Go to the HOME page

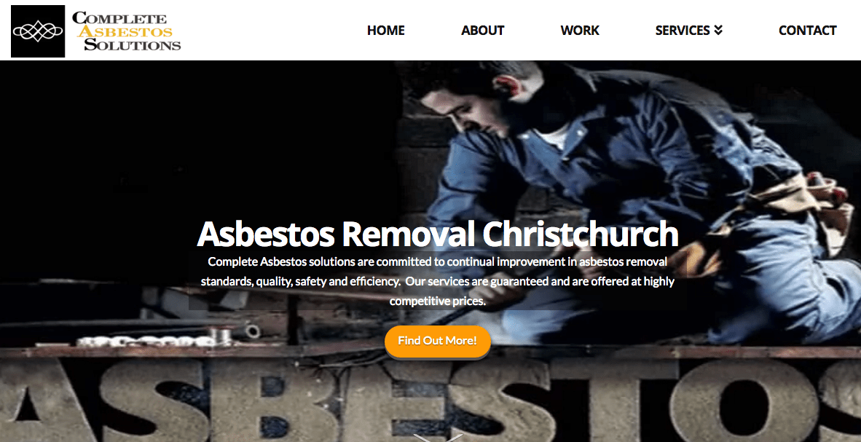click(385, 31)
